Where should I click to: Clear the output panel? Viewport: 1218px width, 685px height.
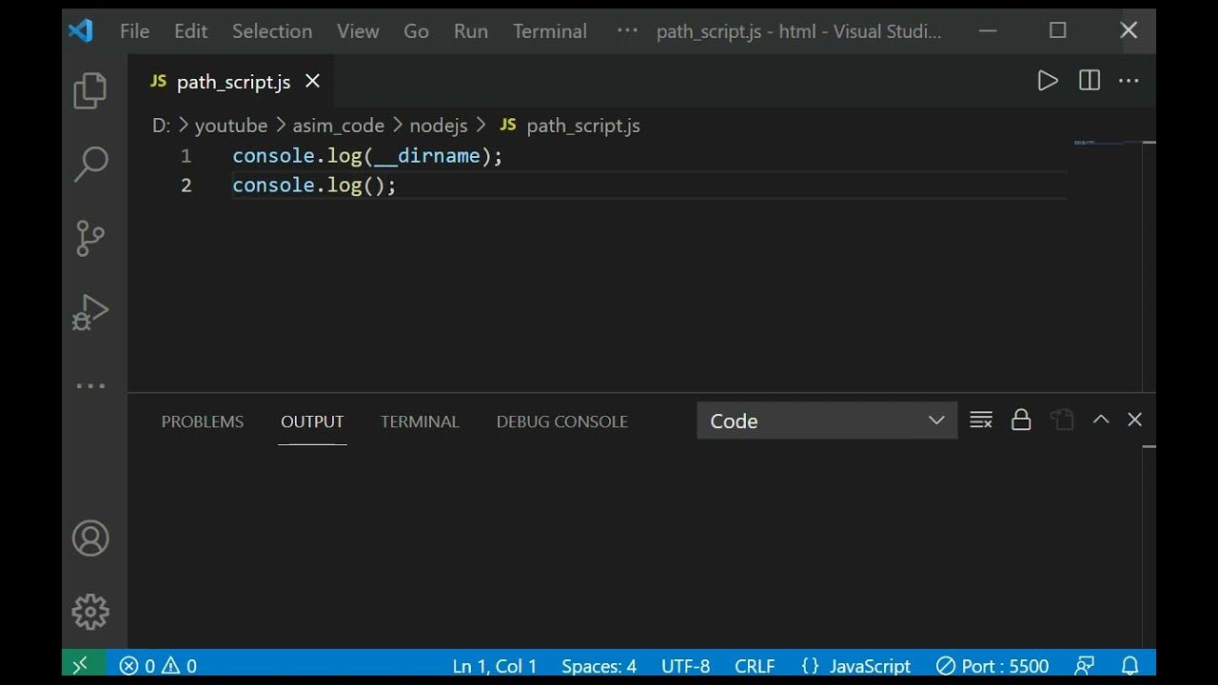981,420
